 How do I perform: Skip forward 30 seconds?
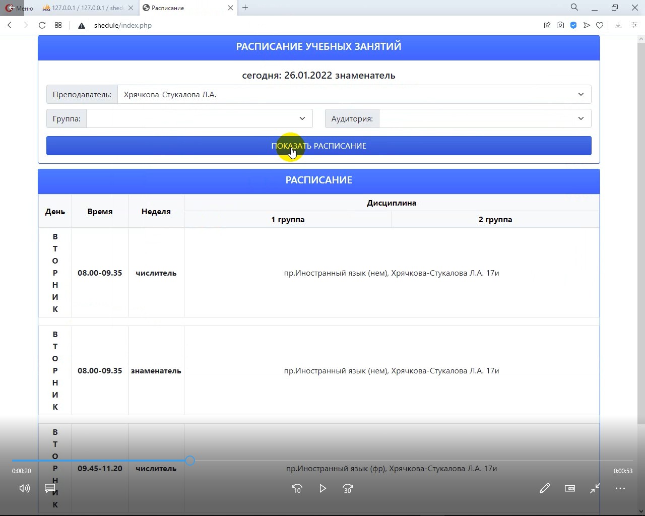tap(348, 488)
